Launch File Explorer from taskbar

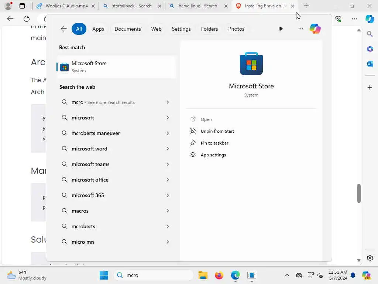(x=203, y=275)
